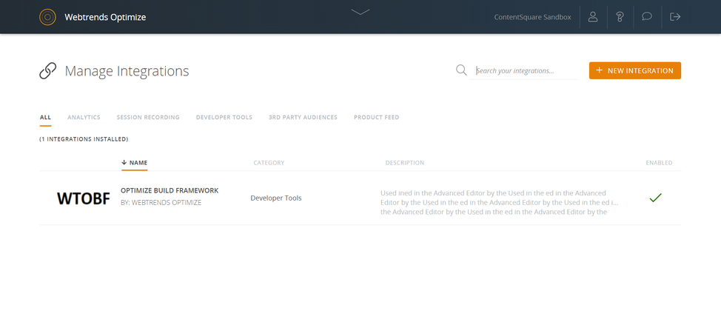Image resolution: width=721 pixels, height=325 pixels.
Task: Switch to the Analytics tab
Action: click(x=84, y=117)
